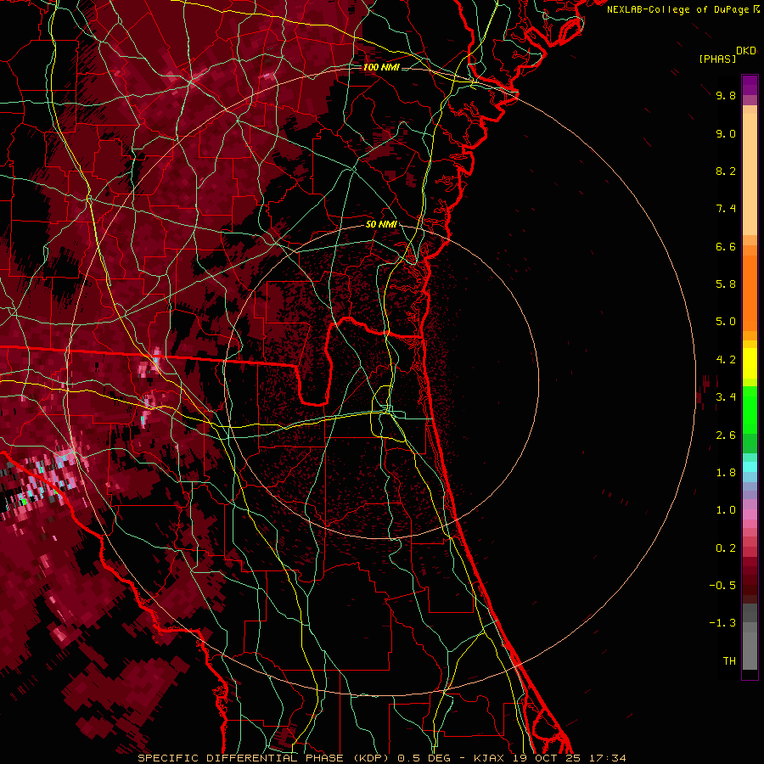Viewport: 764px width, 764px height.
Task: Click the 50 NMI range ring label
Action: pyautogui.click(x=381, y=224)
